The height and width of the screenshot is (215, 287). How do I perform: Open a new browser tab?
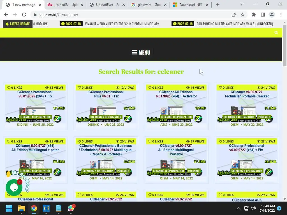pos(217,5)
